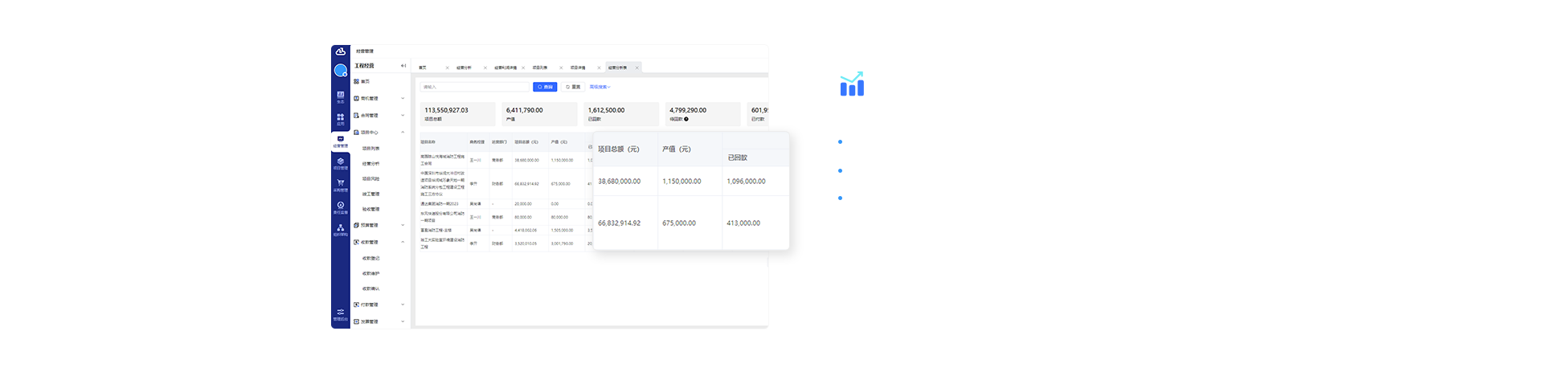The image size is (1543, 372).
Task: Expand the 商机管理 chevron
Action: point(403,98)
